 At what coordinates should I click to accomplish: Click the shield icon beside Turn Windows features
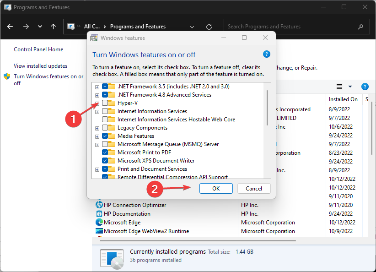tap(7, 76)
